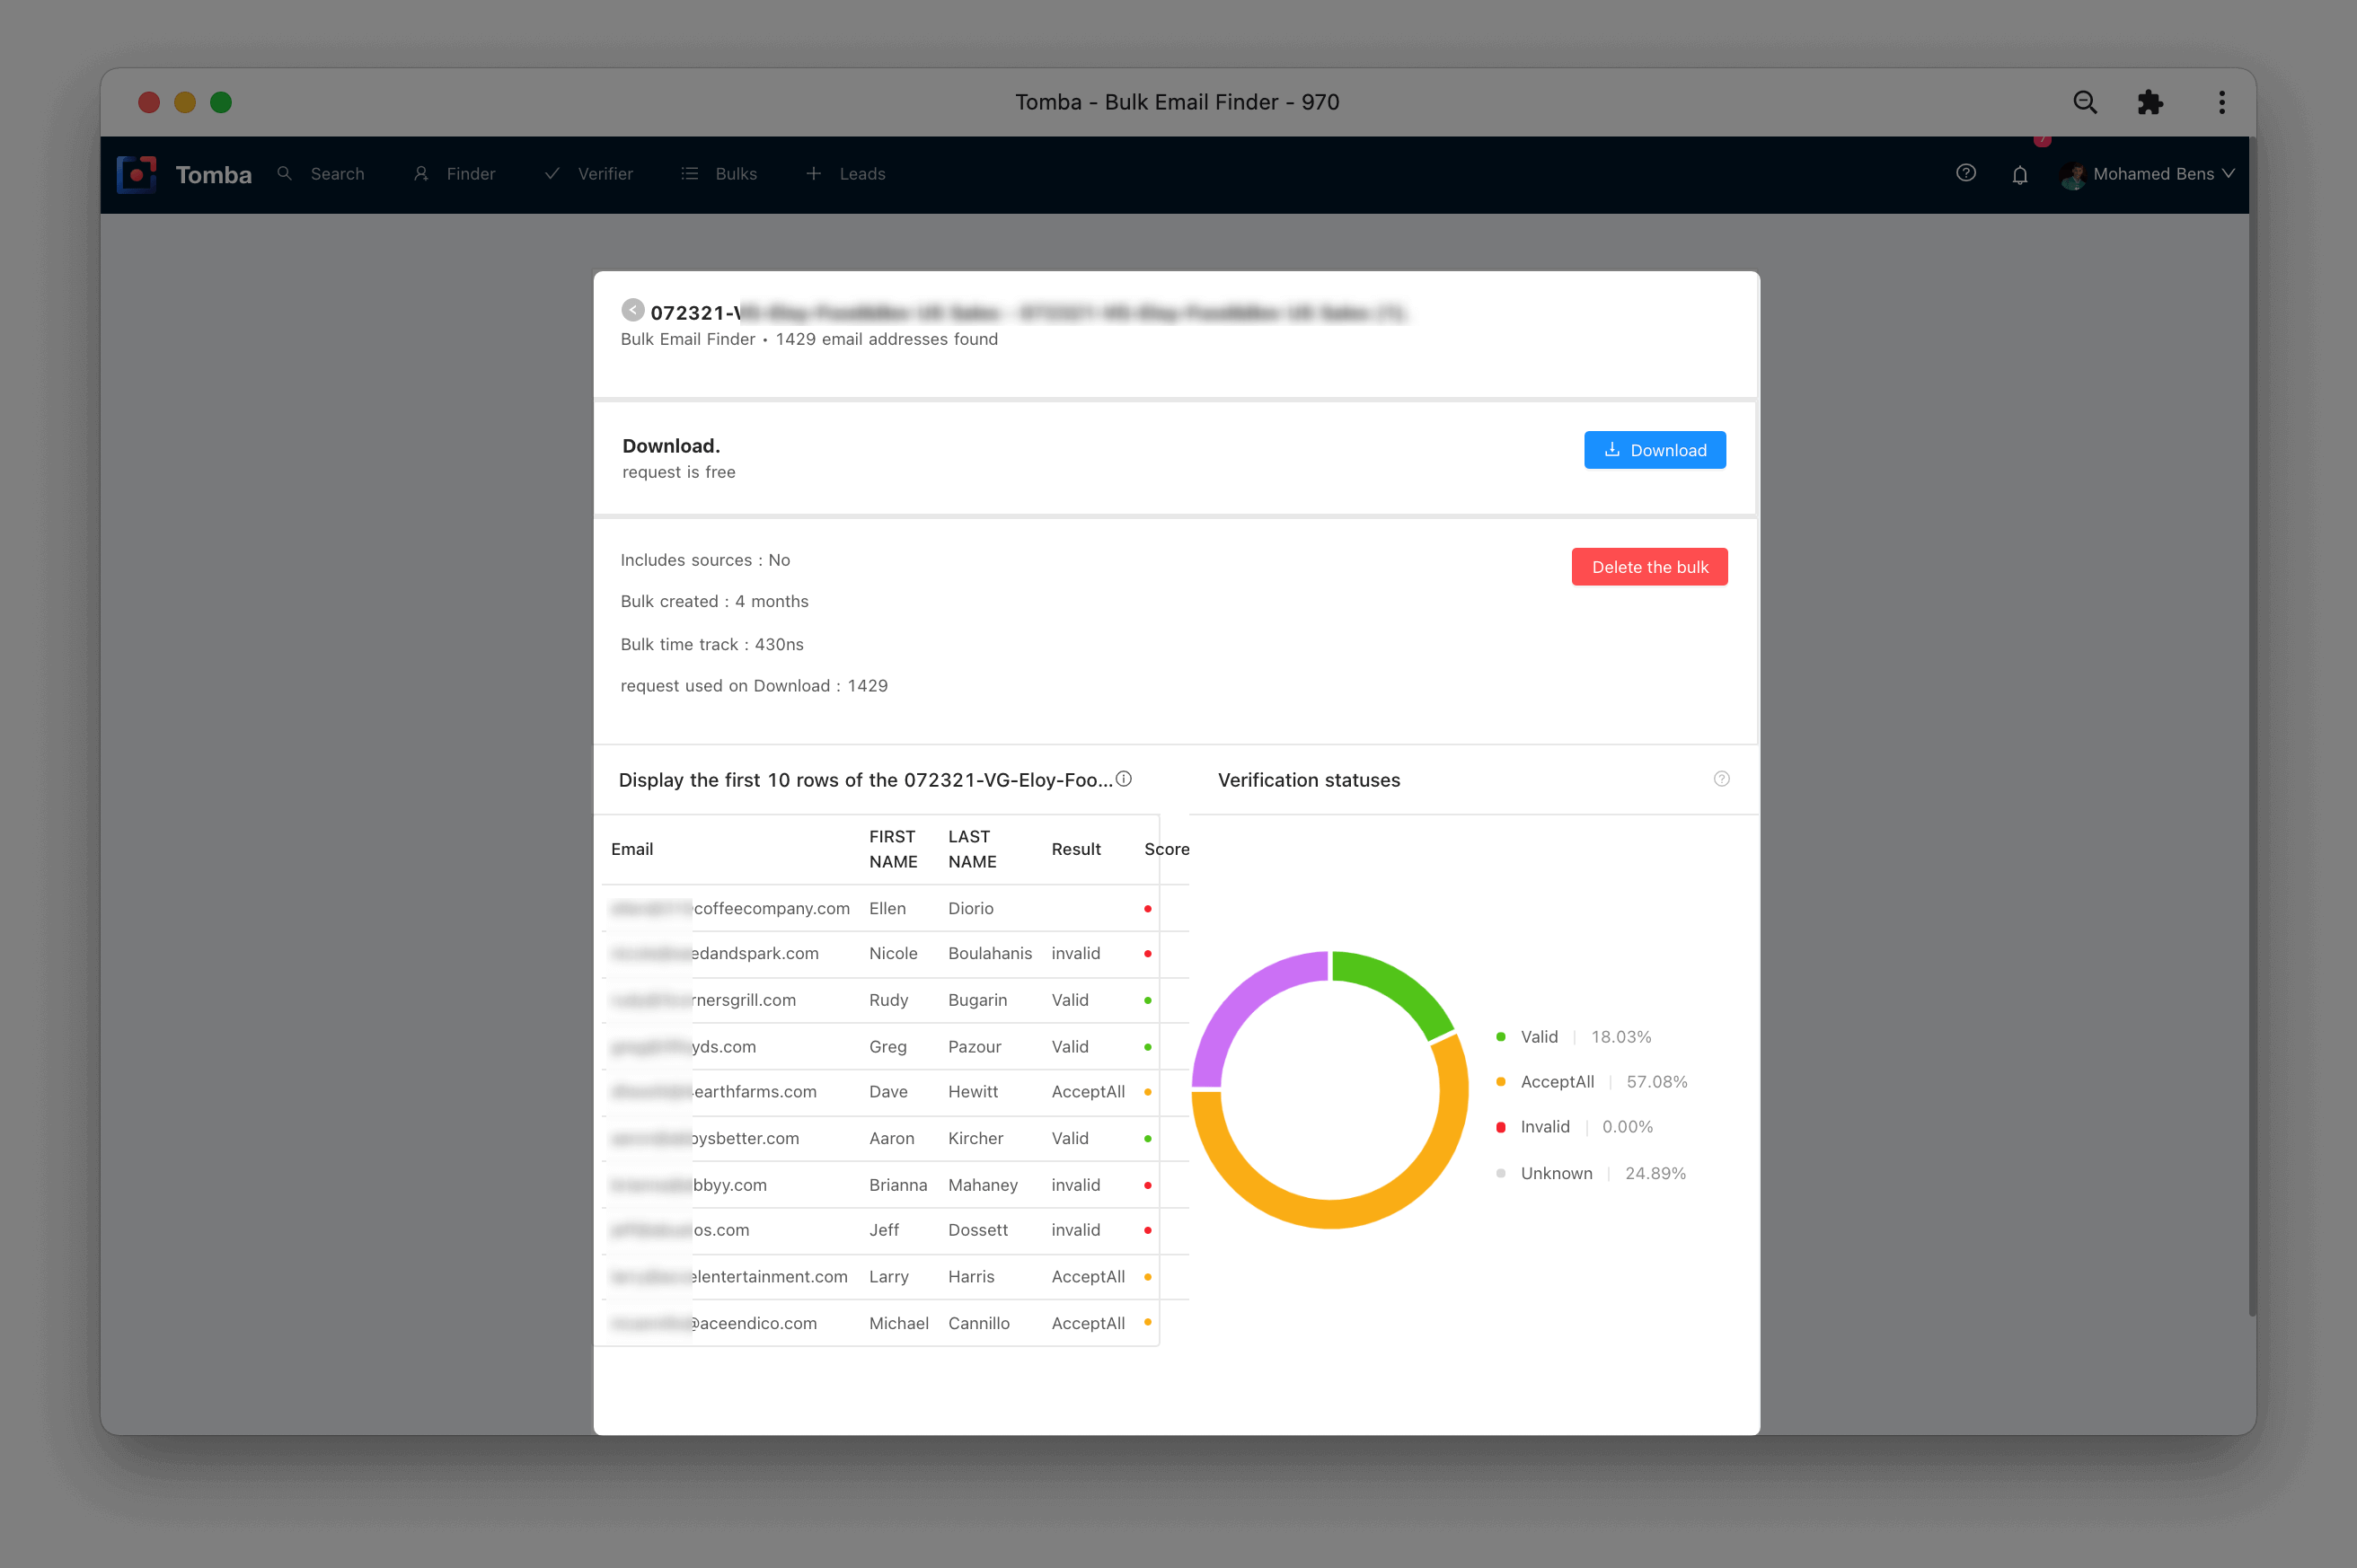Image resolution: width=2357 pixels, height=1568 pixels.
Task: Toggle the AcceptAll legend entry
Action: [x=1591, y=1082]
